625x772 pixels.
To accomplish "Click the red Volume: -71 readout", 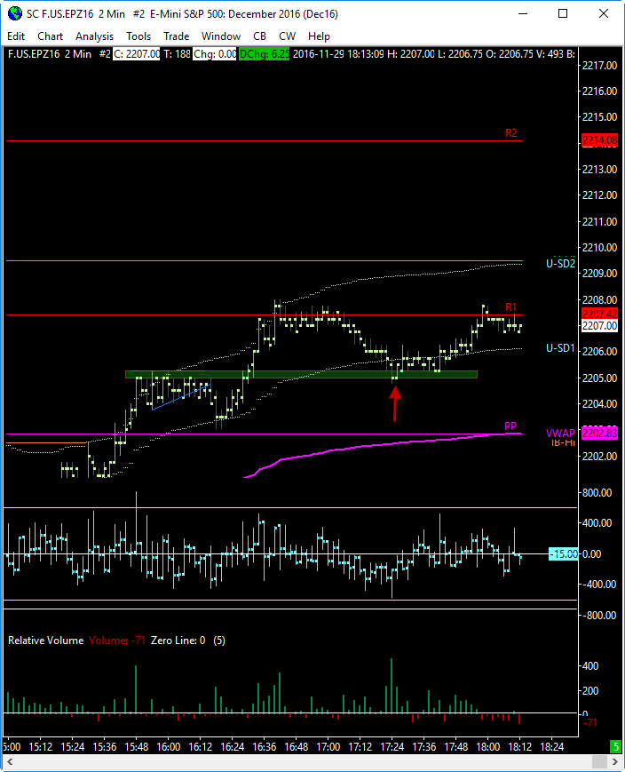I will 117,641.
